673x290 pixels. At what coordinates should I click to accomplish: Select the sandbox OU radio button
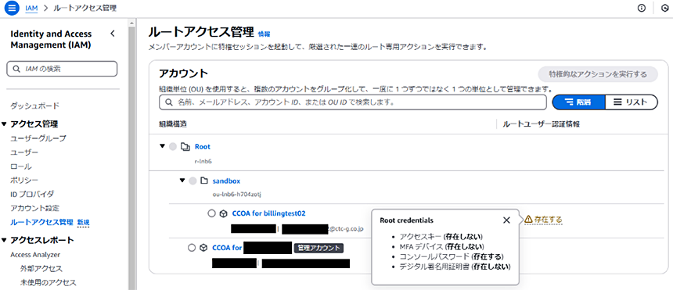[193, 181]
